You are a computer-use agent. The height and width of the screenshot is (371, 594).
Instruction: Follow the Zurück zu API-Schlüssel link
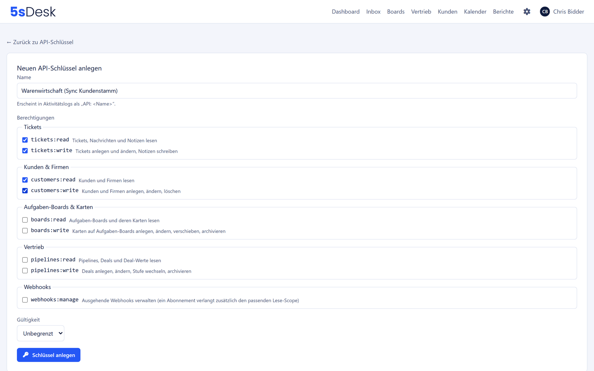pos(40,42)
